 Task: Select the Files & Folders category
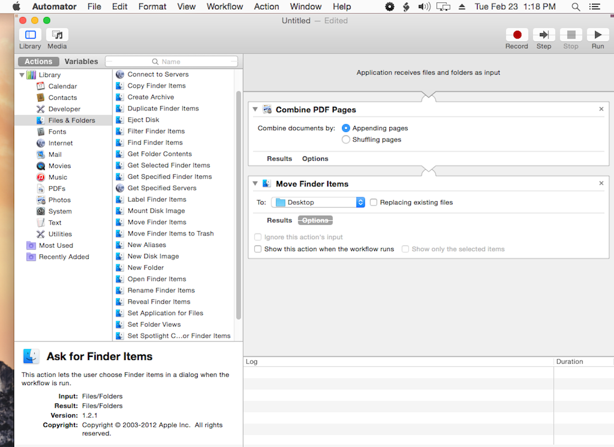pyautogui.click(x=63, y=120)
